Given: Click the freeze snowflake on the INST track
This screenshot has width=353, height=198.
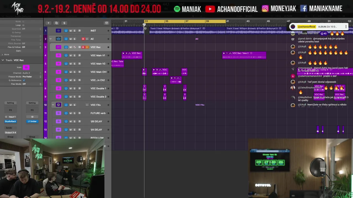Looking at the screenshot, I should [x=79, y=31].
